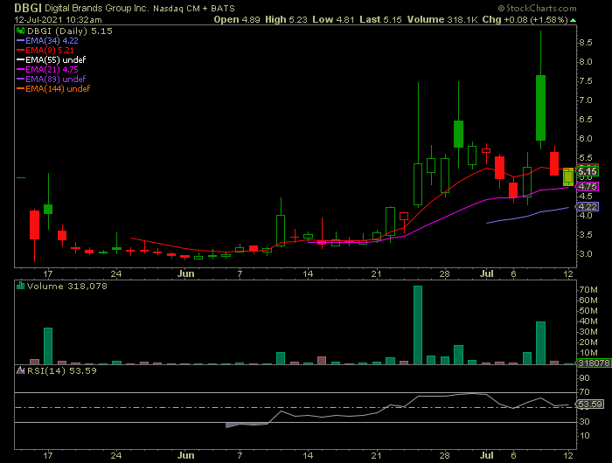The image size is (612, 463).
Task: Click the green 5.15 last-price tag on the price axis
Action: (587, 171)
